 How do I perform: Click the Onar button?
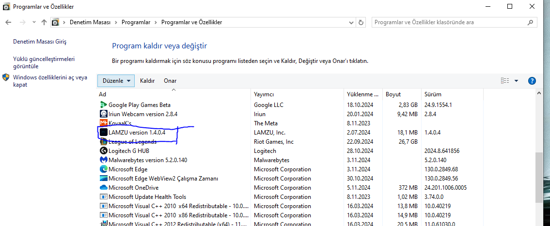click(x=170, y=81)
